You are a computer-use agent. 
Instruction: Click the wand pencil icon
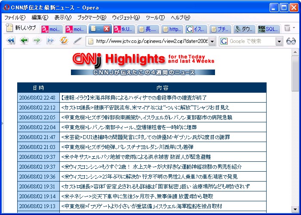[77, 41]
